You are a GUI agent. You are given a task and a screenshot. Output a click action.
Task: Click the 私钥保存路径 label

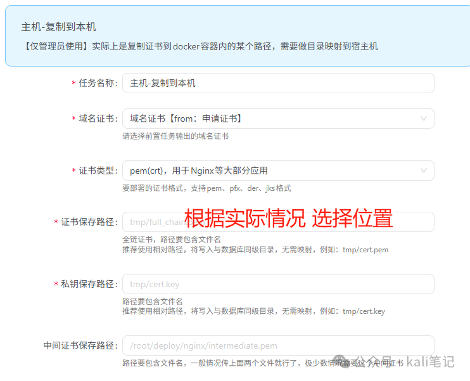click(89, 284)
